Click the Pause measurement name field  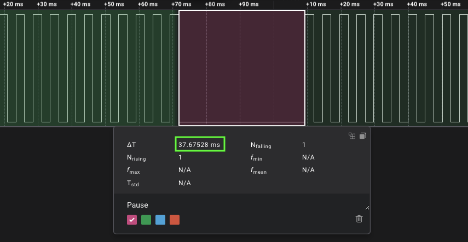(138, 205)
